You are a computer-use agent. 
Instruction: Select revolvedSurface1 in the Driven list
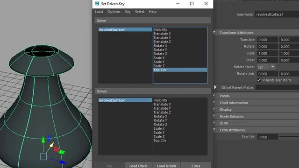(x=125, y=100)
